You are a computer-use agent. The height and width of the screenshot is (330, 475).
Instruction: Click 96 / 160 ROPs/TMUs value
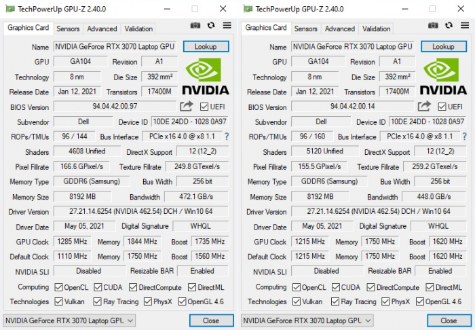pyautogui.click(x=312, y=136)
